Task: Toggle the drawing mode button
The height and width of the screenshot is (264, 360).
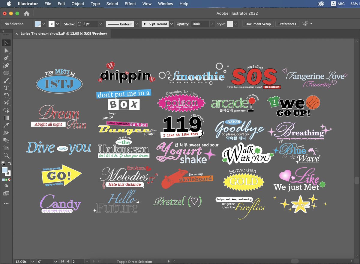Action: [x=6, y=186]
